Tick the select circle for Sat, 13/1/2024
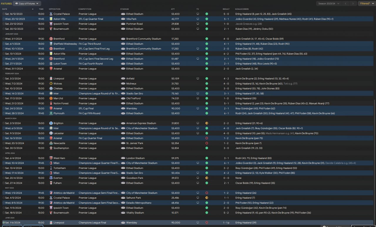 [4, 54]
